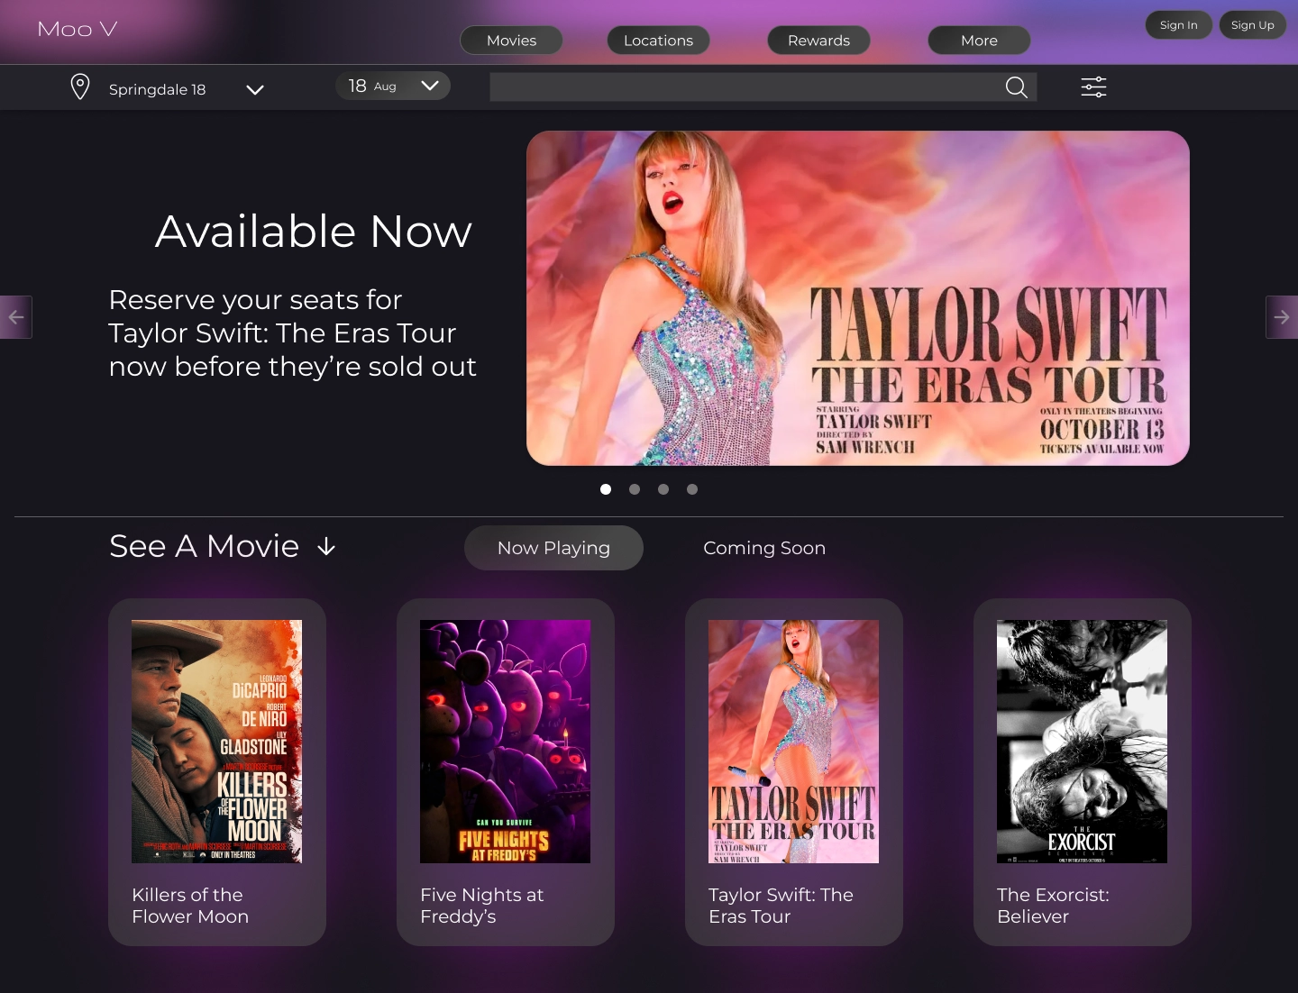The height and width of the screenshot is (993, 1298).
Task: Open Killers of the Flower Moon poster
Action: point(216,742)
